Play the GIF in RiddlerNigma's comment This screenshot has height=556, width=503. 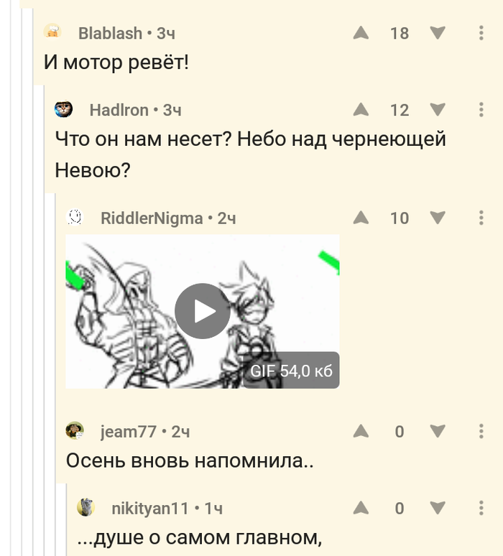tap(203, 311)
